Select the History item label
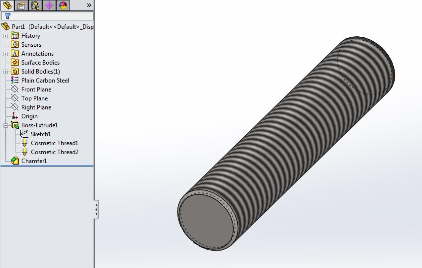 31,36
